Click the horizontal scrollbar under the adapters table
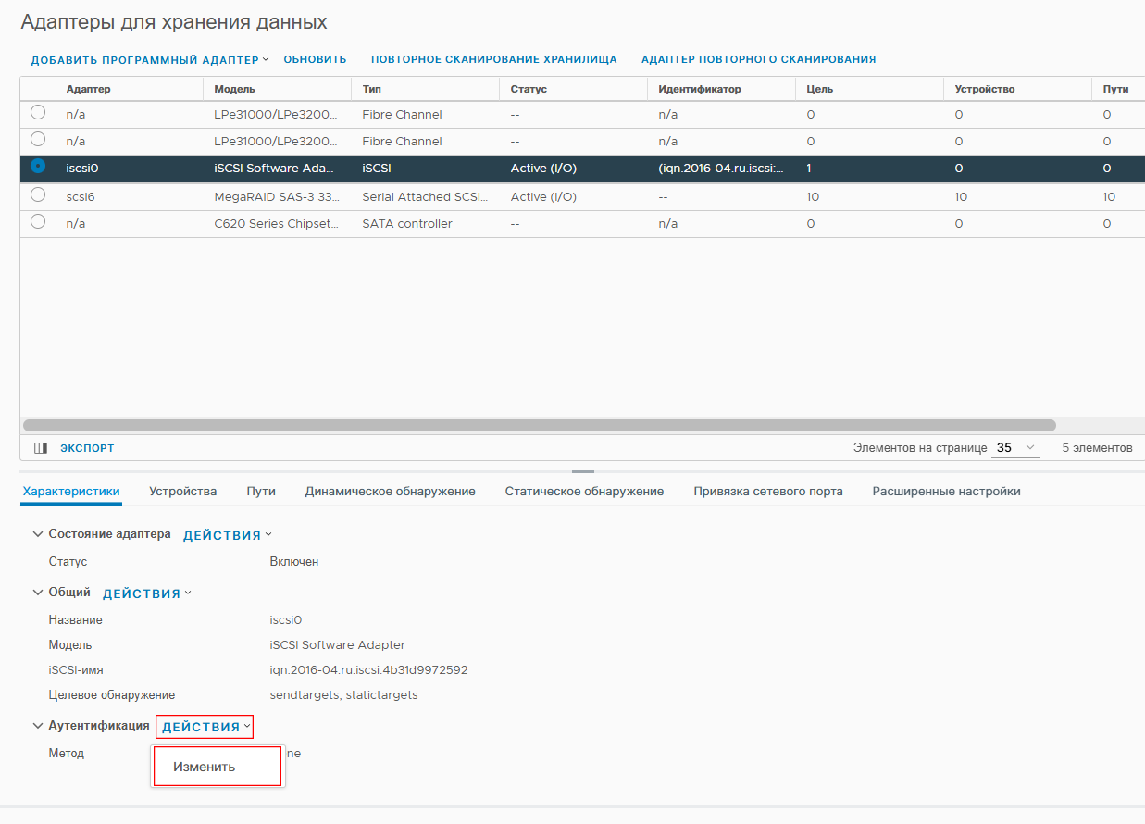 click(539, 426)
